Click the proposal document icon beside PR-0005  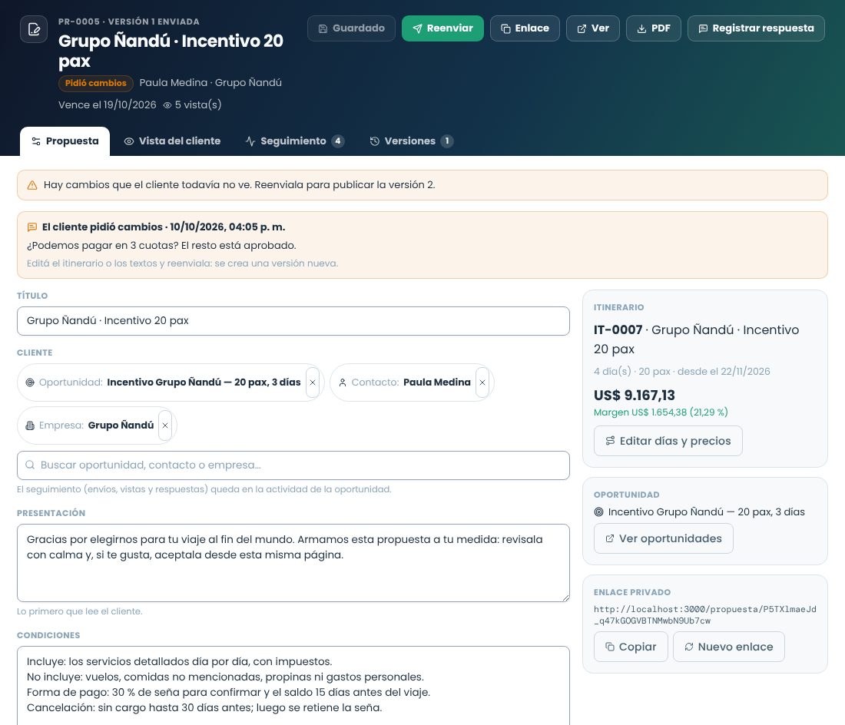pos(33,29)
